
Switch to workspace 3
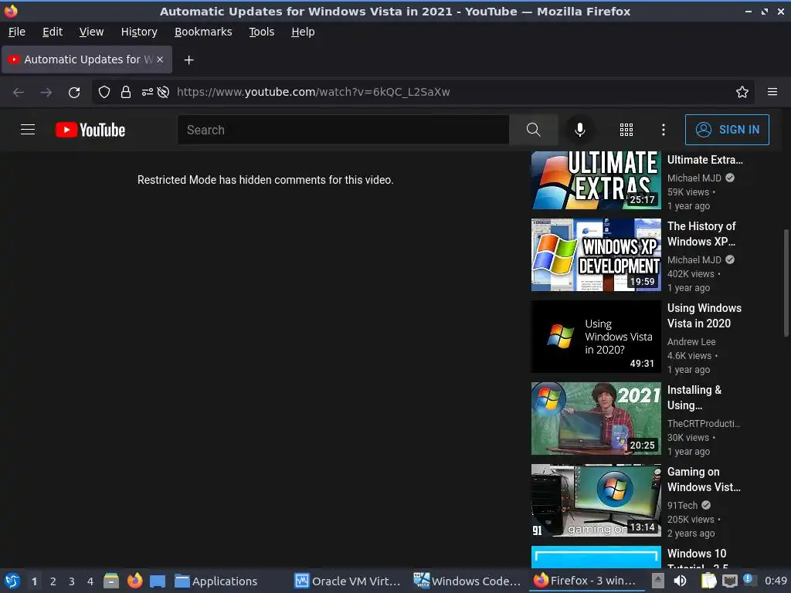[x=72, y=581]
